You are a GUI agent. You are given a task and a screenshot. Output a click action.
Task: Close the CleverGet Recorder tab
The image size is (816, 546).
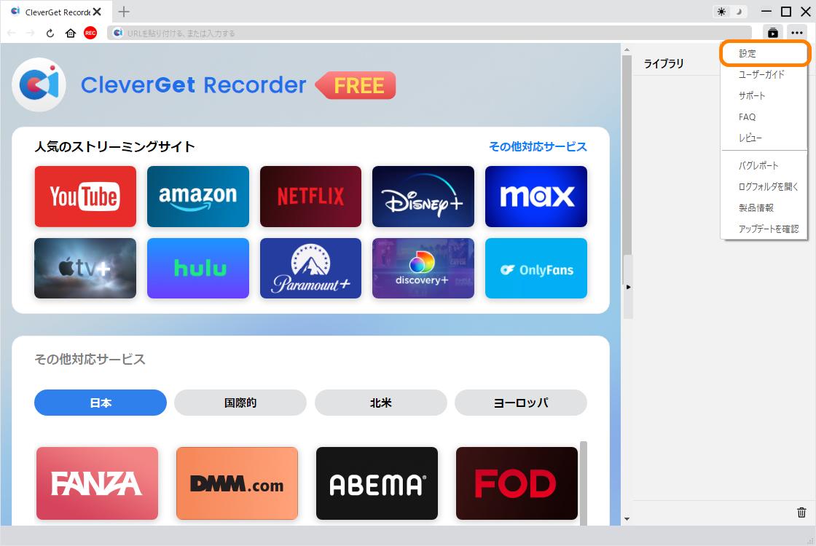pos(97,12)
